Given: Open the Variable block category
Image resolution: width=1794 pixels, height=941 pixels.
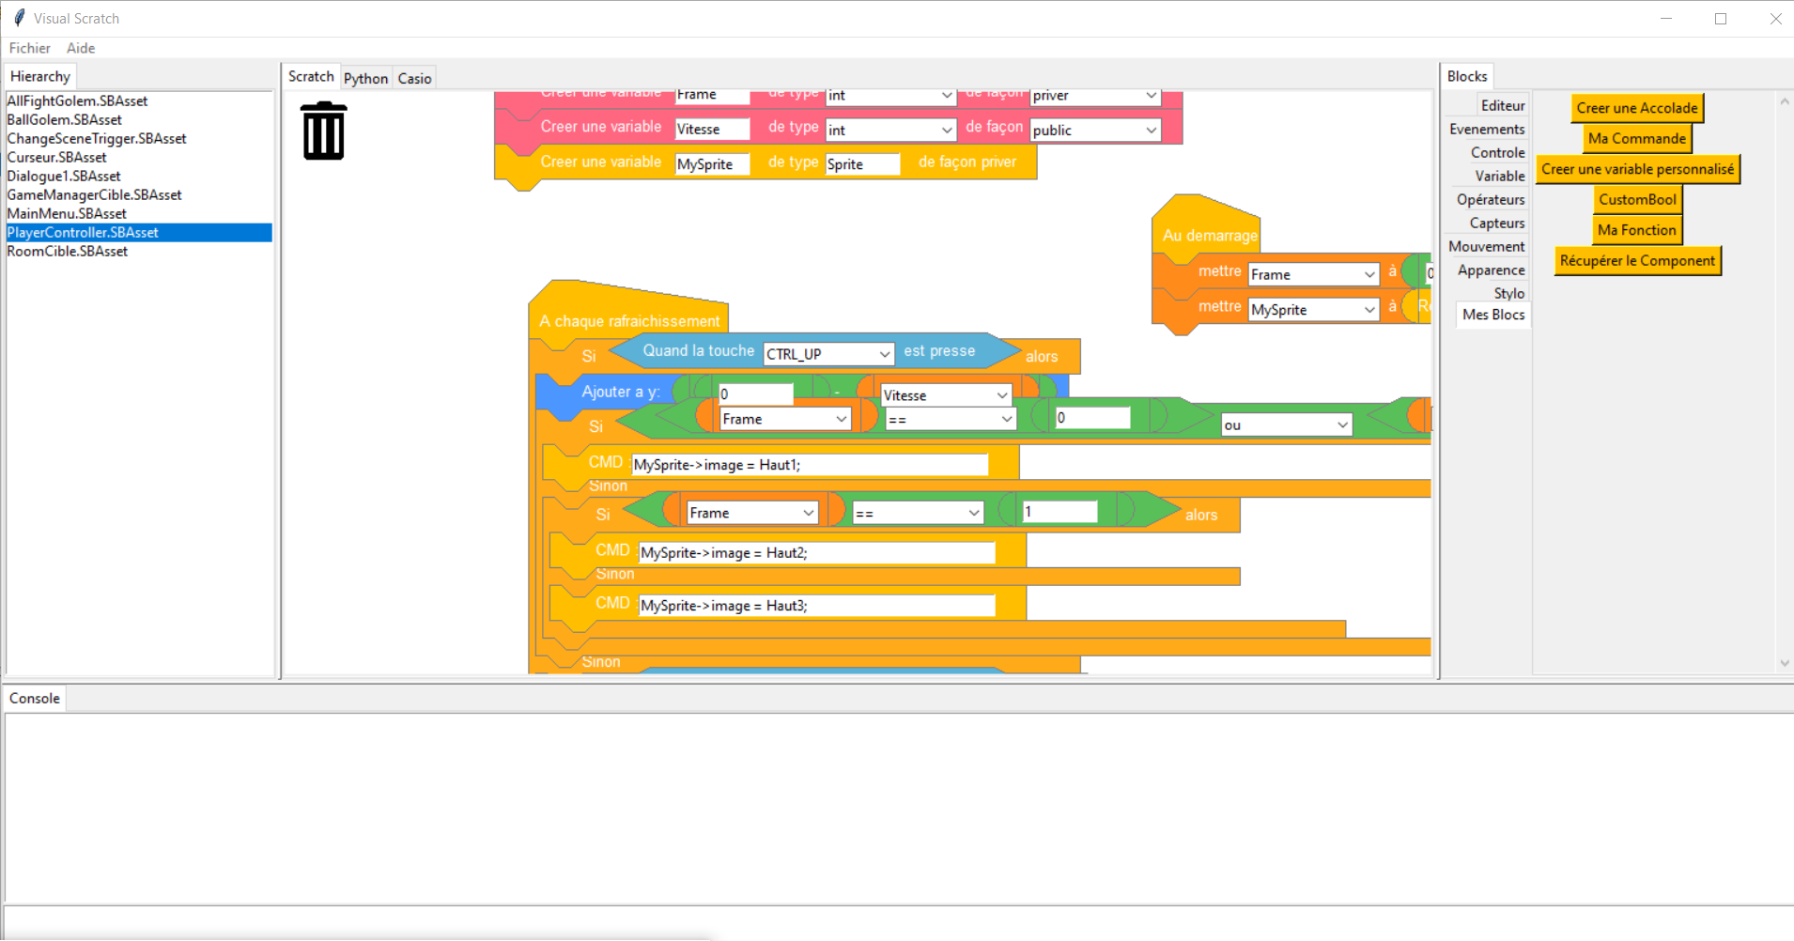Looking at the screenshot, I should [x=1500, y=177].
